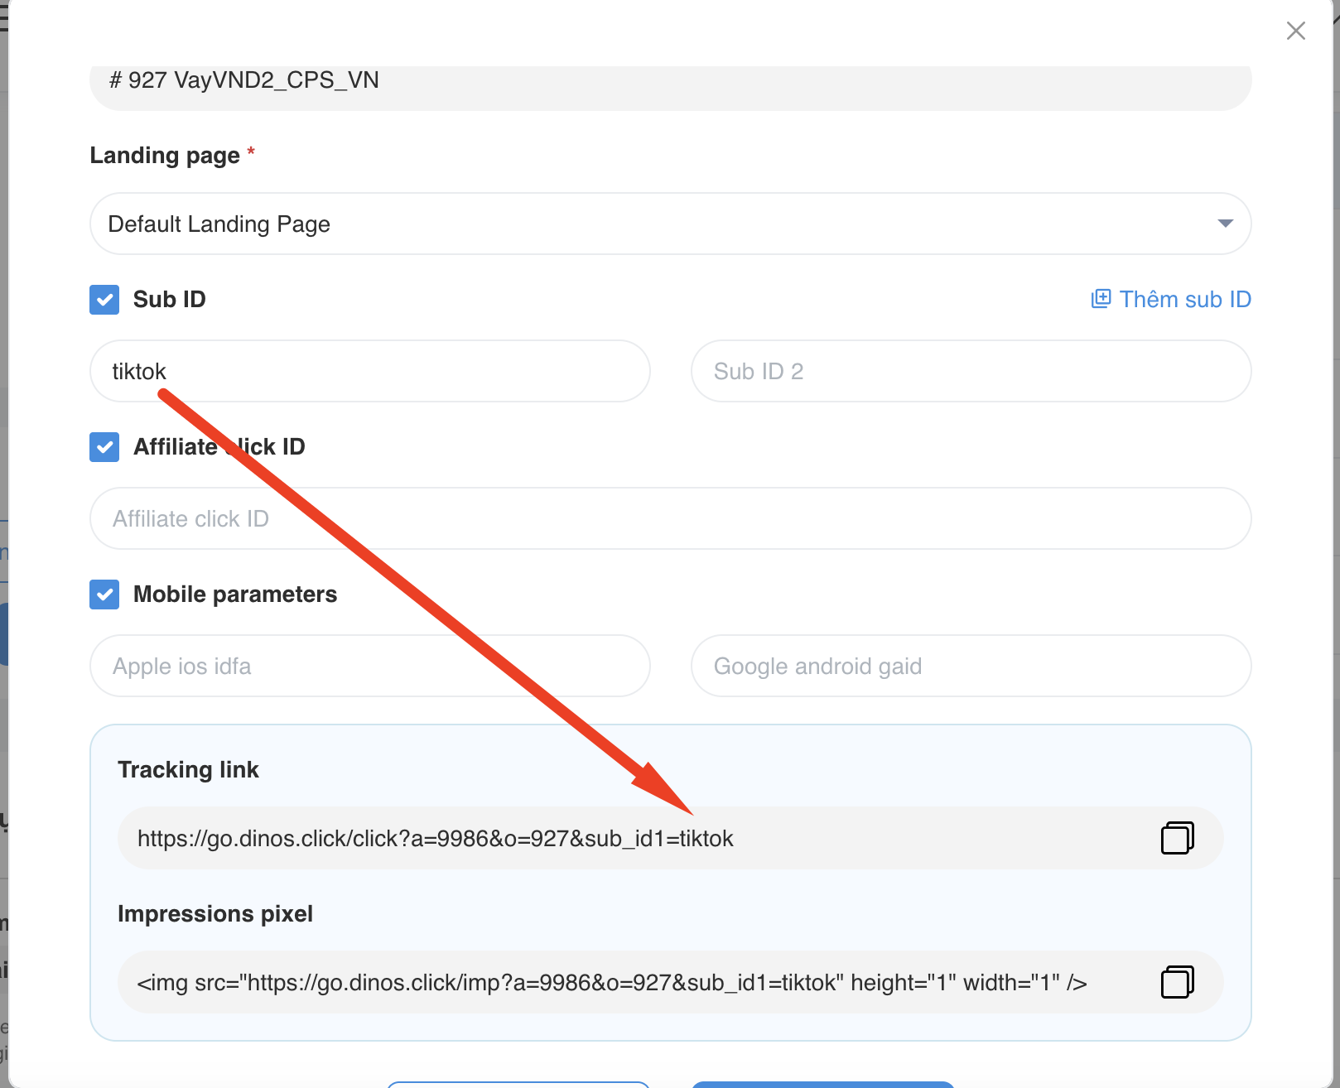Close the dialog with the X icon
1340x1088 pixels.
(1295, 31)
